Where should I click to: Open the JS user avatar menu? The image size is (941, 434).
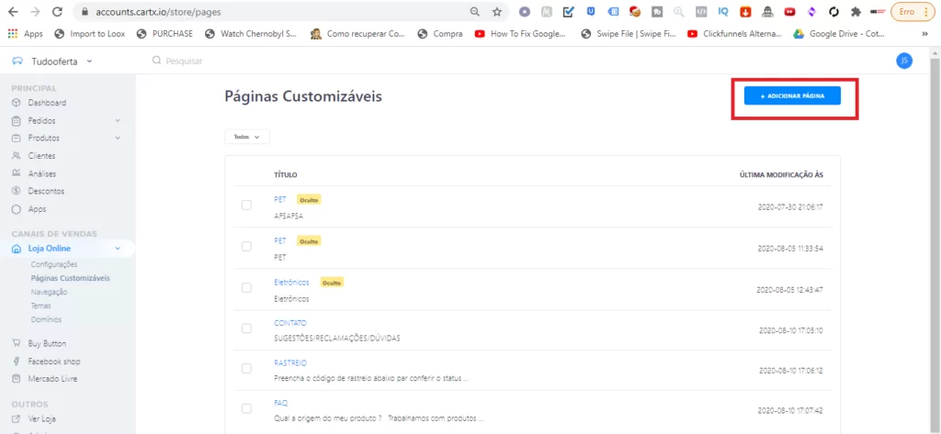(x=904, y=61)
